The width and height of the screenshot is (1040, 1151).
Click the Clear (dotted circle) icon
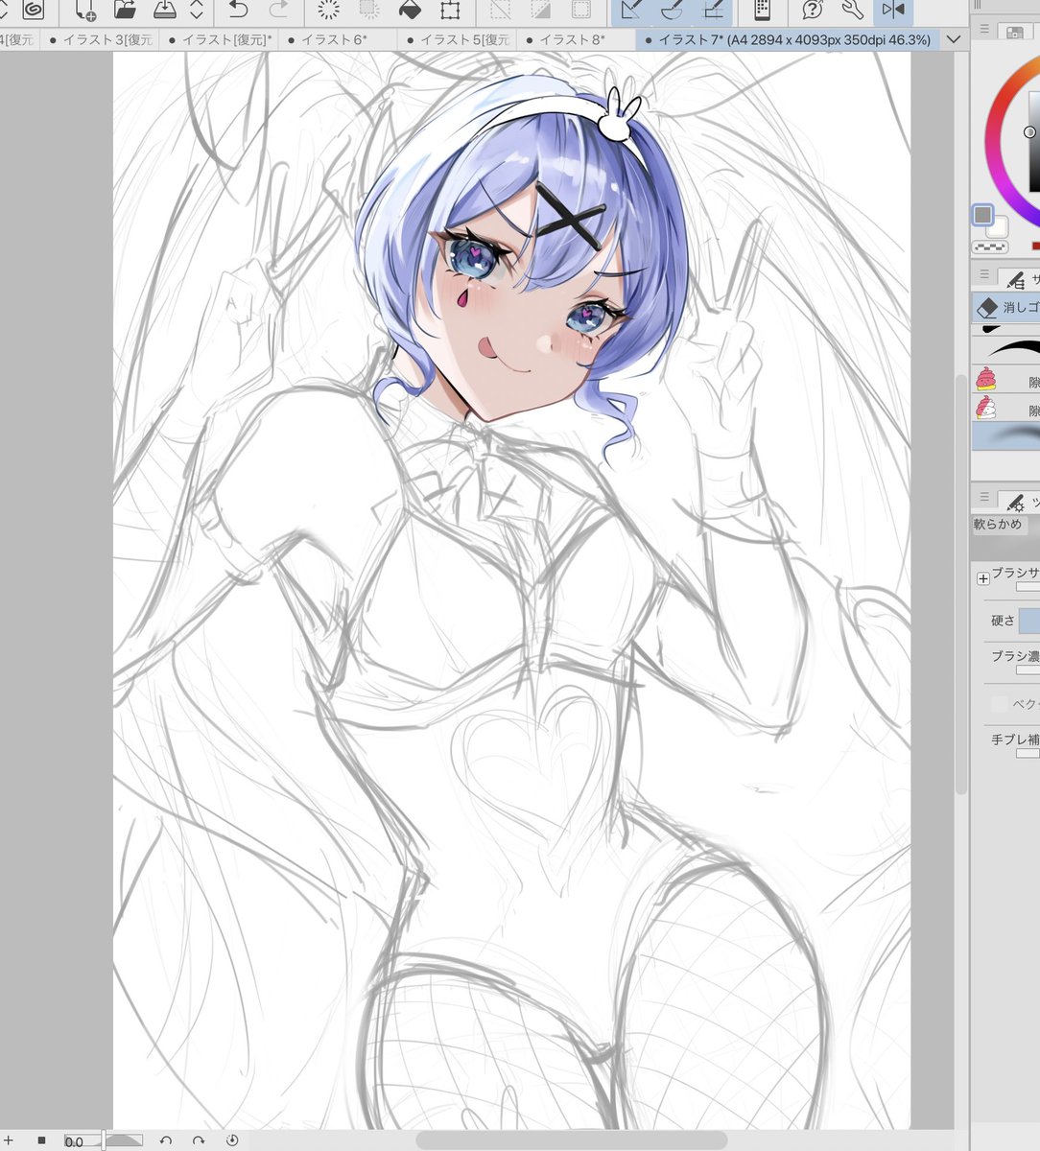[x=328, y=11]
